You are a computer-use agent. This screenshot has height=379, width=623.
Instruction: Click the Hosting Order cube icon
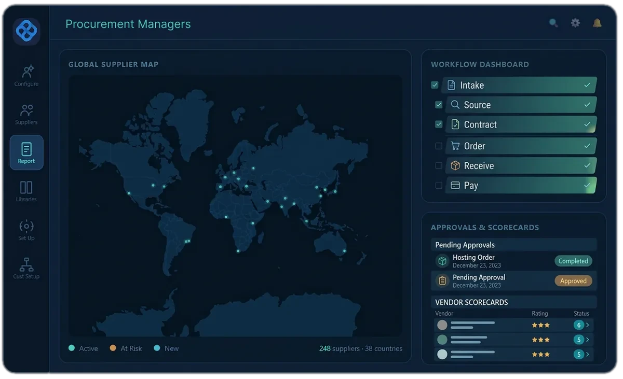tap(442, 261)
